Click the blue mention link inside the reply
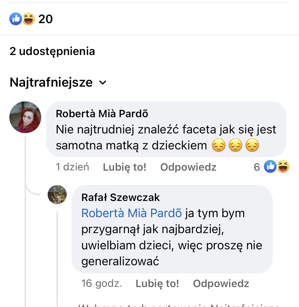The image size is (299, 307). click(x=131, y=213)
